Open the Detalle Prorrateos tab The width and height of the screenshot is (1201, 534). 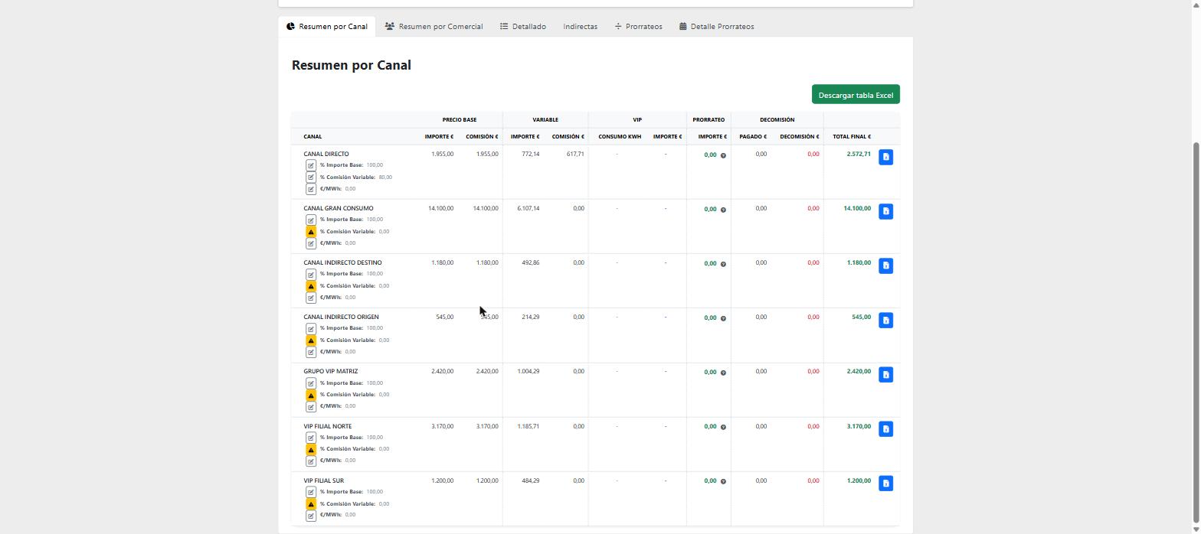716,27
